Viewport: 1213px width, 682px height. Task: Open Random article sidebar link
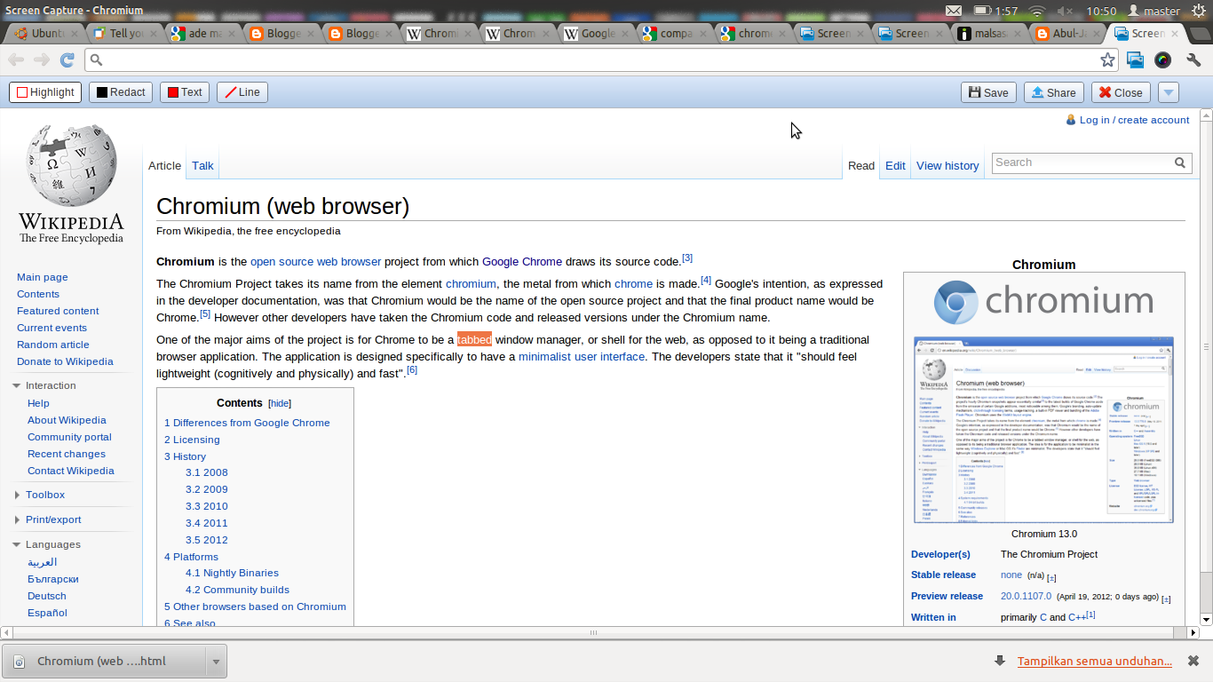53,345
